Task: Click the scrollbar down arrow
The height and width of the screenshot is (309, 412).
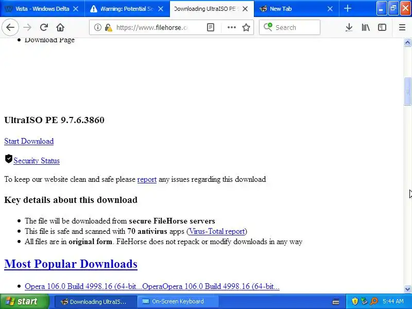Action: click(x=407, y=289)
